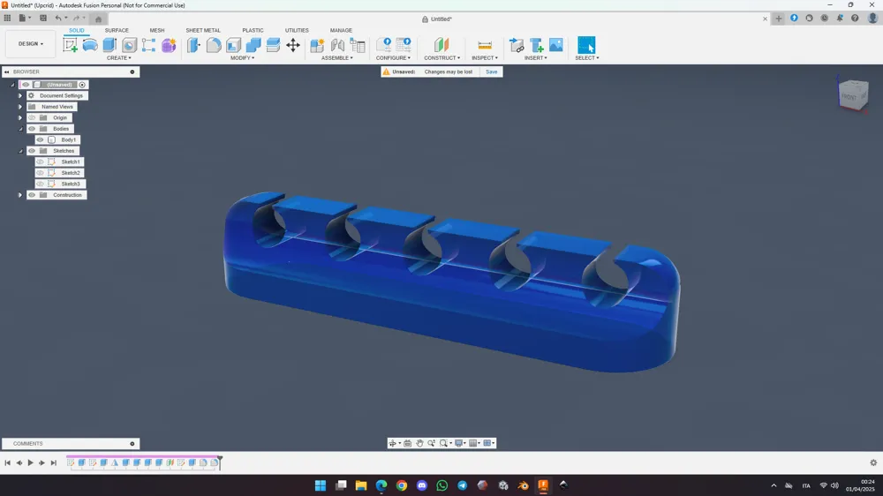Viewport: 883px width, 496px height.
Task: Toggle visibility of the Sketches folder
Action: point(32,151)
